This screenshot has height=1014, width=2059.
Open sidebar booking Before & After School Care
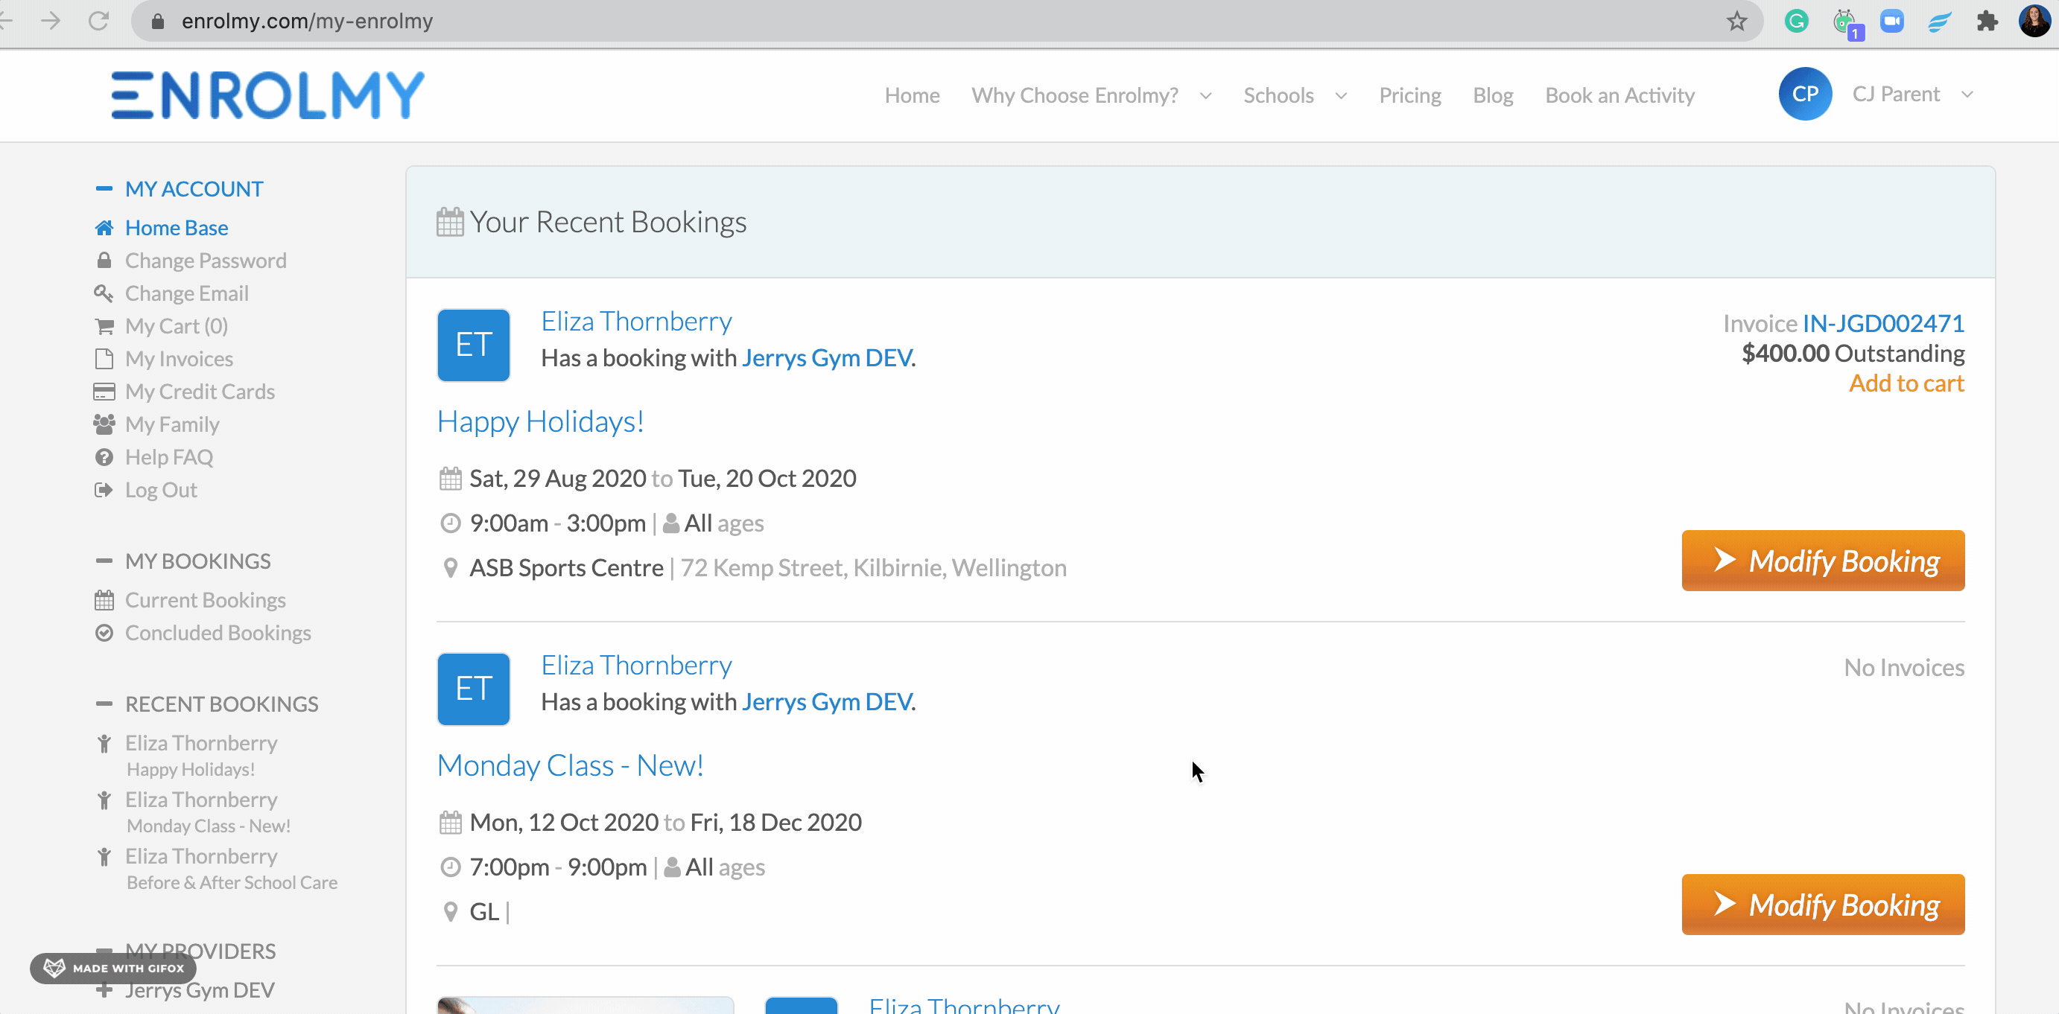tap(232, 882)
